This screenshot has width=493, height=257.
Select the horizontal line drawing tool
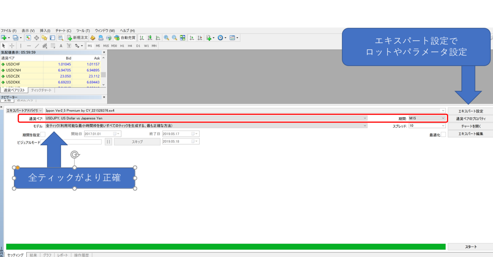tap(29, 46)
